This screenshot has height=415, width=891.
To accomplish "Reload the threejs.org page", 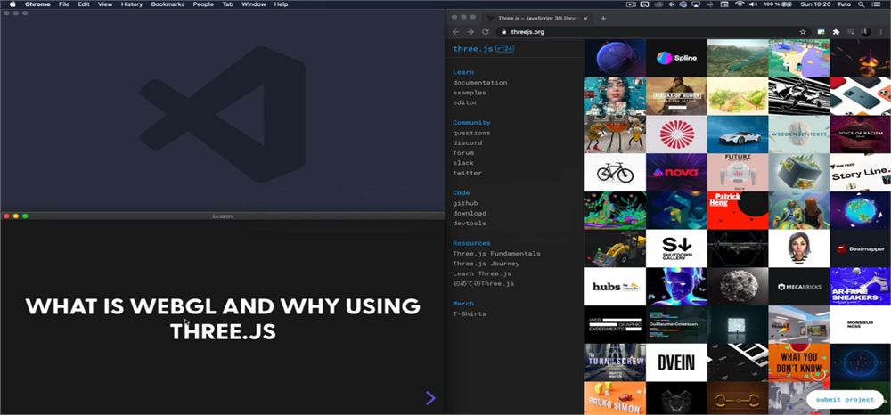I will coord(486,32).
